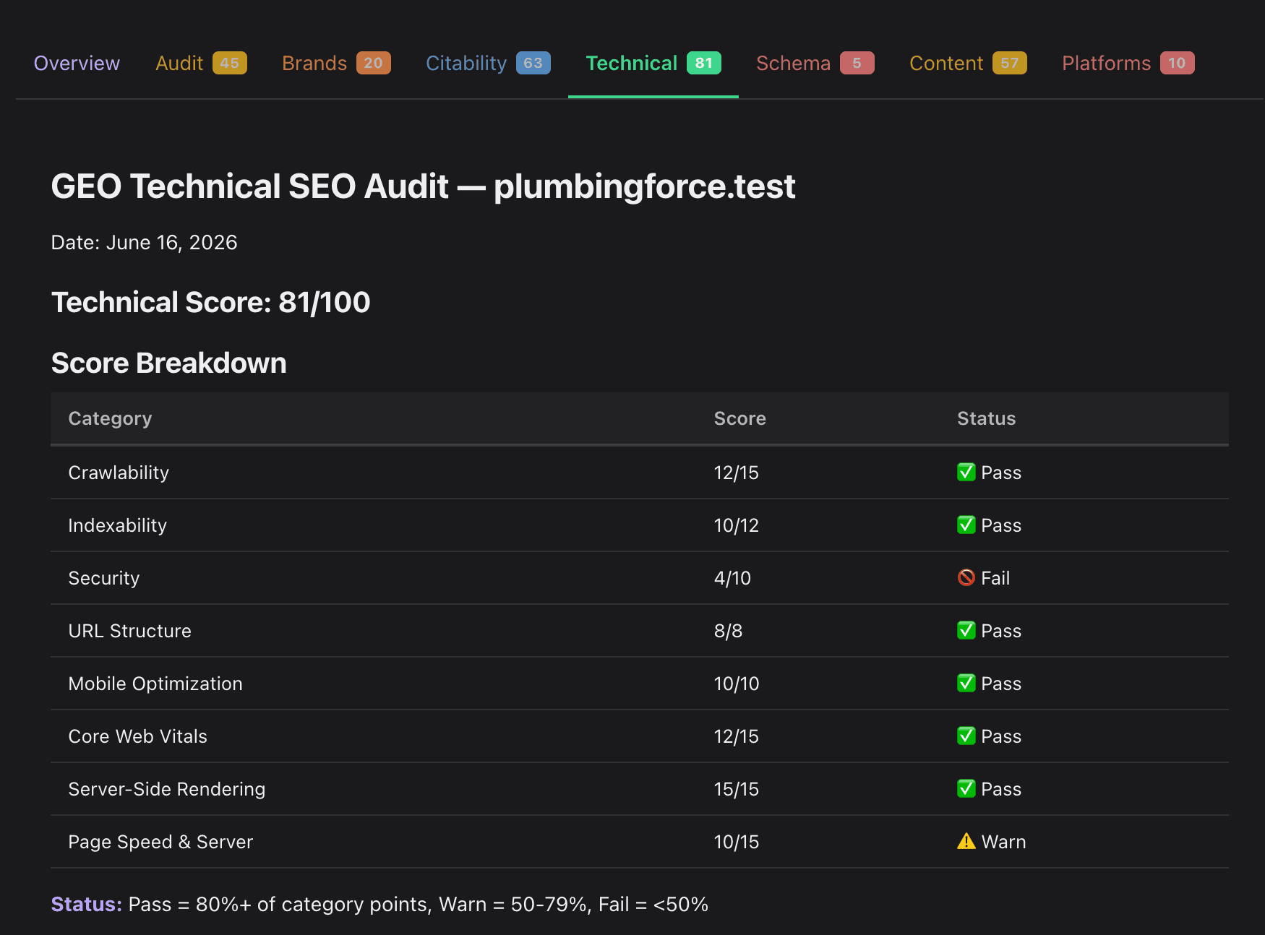Switch to the Content tab
Screen dimensions: 1265x935
tap(968, 64)
